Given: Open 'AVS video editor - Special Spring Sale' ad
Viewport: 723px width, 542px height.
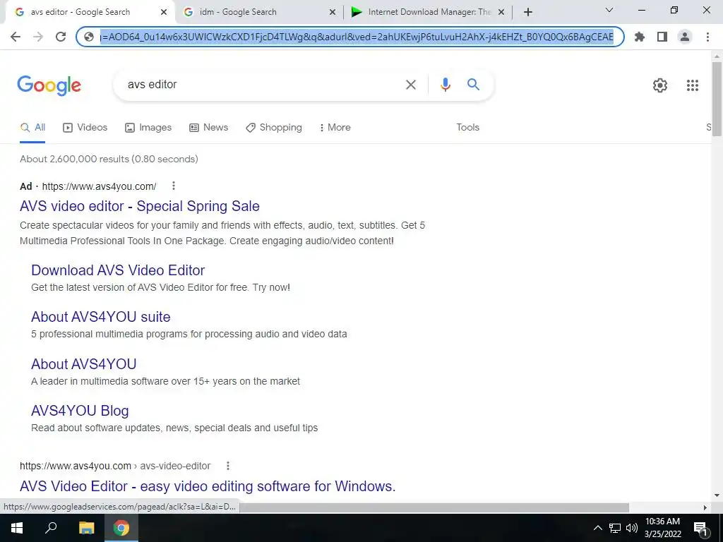Looking at the screenshot, I should tap(140, 206).
